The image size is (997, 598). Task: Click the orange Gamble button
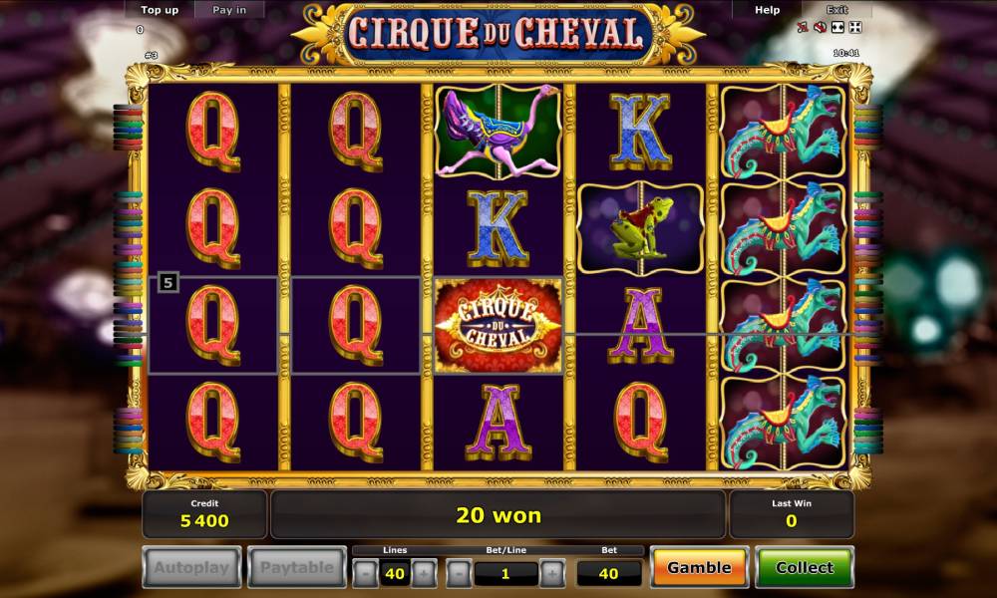700,567
